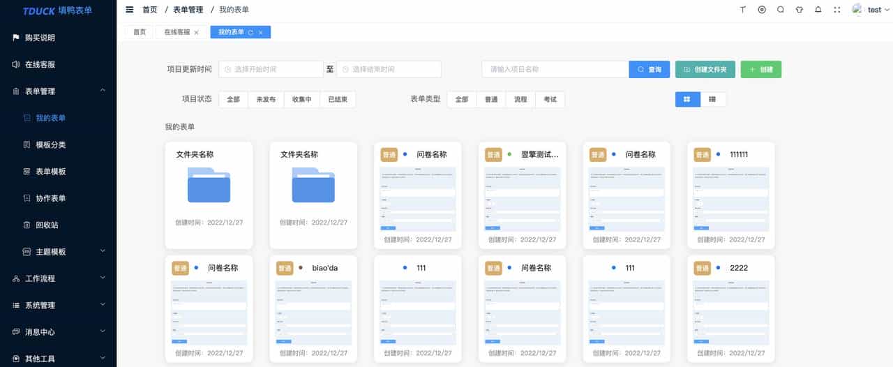Screen dimensions: 893x367
Task: Switch to the 在线客服 tab
Action: [181, 32]
